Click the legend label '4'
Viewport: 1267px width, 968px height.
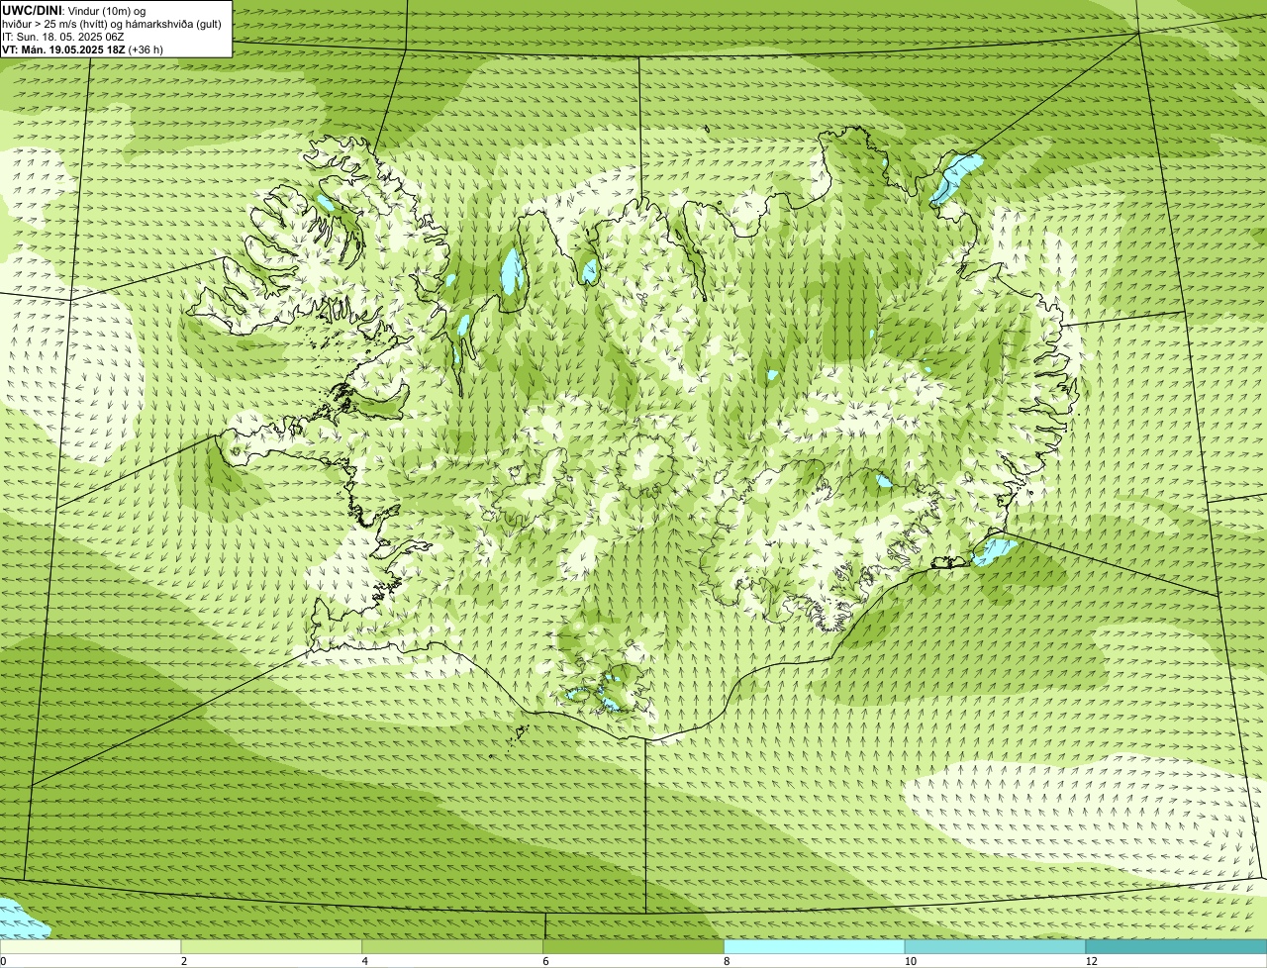click(365, 961)
